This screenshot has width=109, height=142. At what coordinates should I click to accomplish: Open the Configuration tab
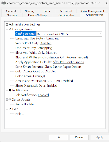click(66, 15)
